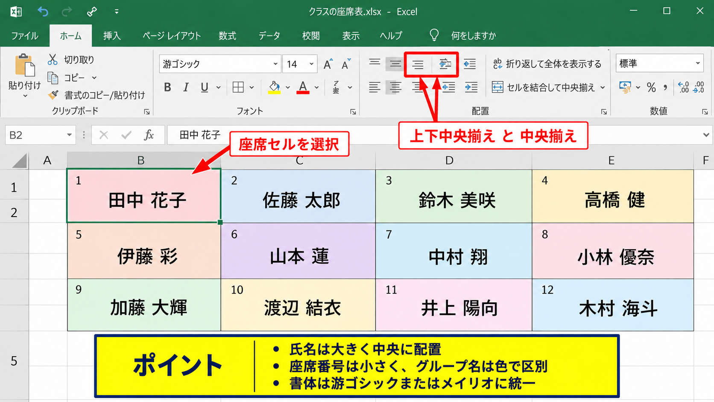
Task: Apply comma style number format
Action: tap(665, 88)
